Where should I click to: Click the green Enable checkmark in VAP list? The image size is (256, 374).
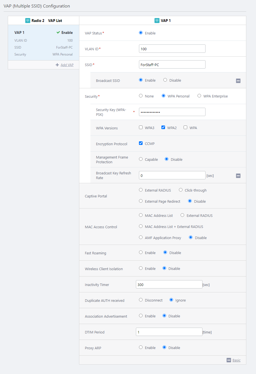click(x=58, y=32)
